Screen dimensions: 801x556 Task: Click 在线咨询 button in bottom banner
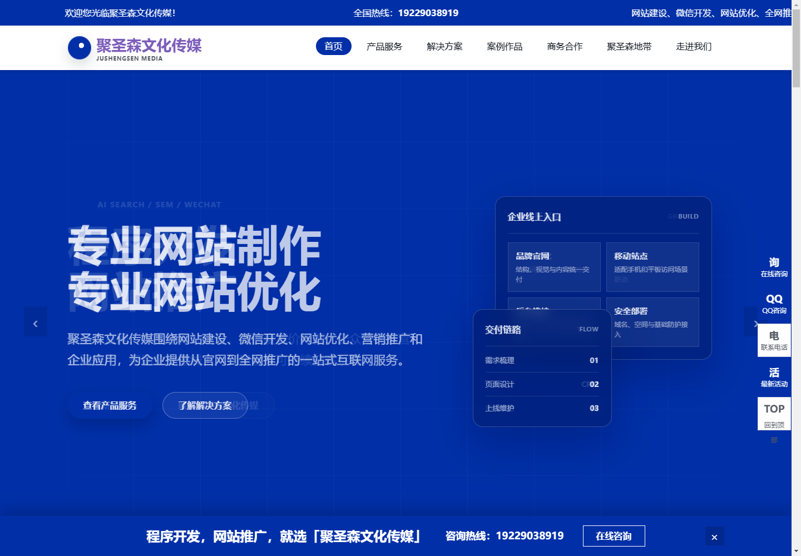click(x=614, y=536)
